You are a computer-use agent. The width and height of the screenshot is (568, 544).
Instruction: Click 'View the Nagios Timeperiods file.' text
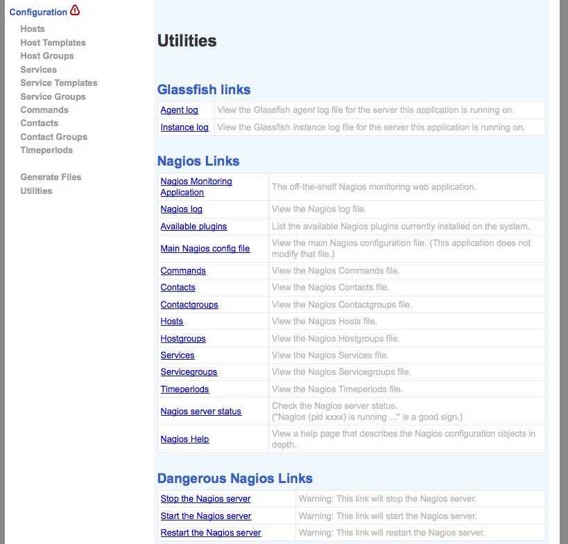337,389
